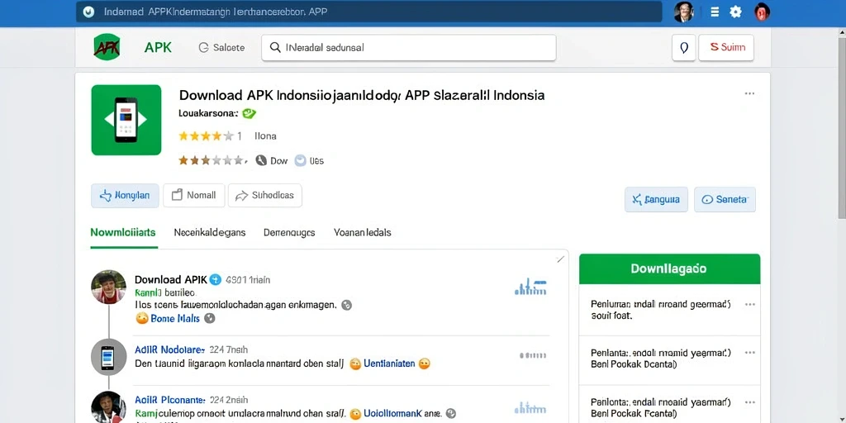Open the options dots on second sidebar item
The image size is (846, 423).
coord(749,353)
